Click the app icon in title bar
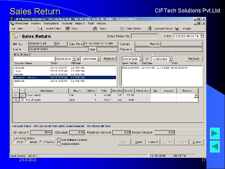Viewport: 225px width, 169px height. [12, 19]
